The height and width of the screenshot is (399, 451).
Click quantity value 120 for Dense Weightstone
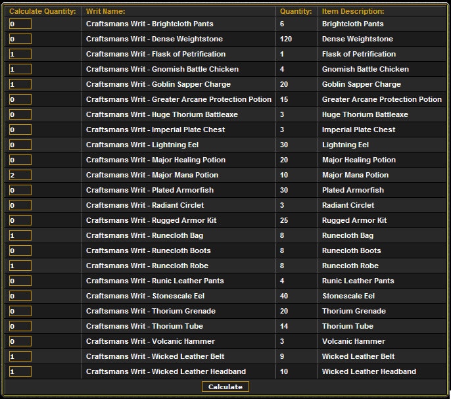tap(286, 39)
